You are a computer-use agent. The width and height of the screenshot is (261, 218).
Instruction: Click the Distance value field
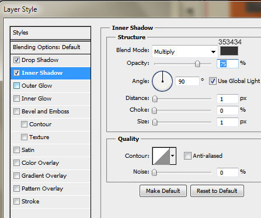(x=228, y=99)
